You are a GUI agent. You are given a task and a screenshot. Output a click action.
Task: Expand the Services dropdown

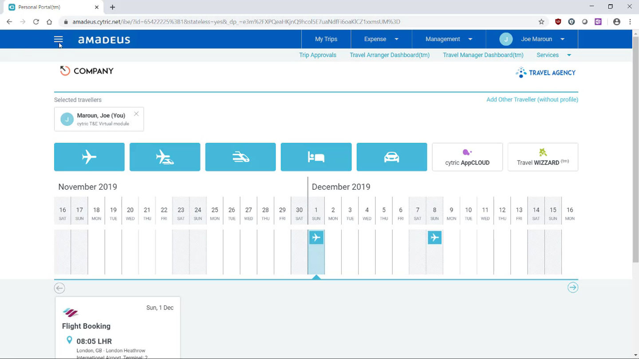tap(554, 55)
